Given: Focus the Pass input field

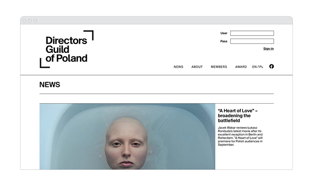Looking at the screenshot, I should [252, 41].
